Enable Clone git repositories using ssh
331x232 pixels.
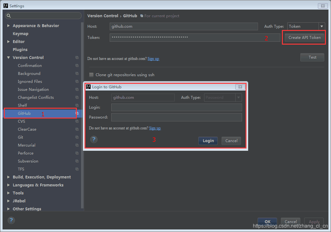tap(92, 75)
